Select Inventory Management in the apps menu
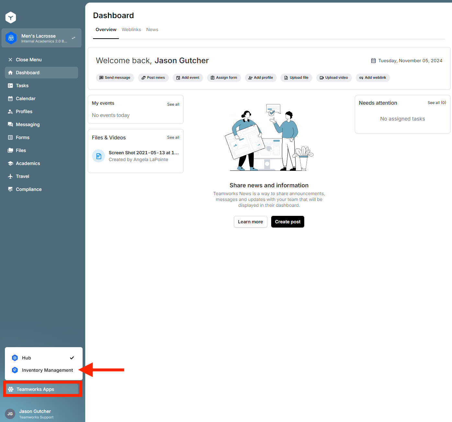Screen dimensions: 452x422 coord(47,370)
